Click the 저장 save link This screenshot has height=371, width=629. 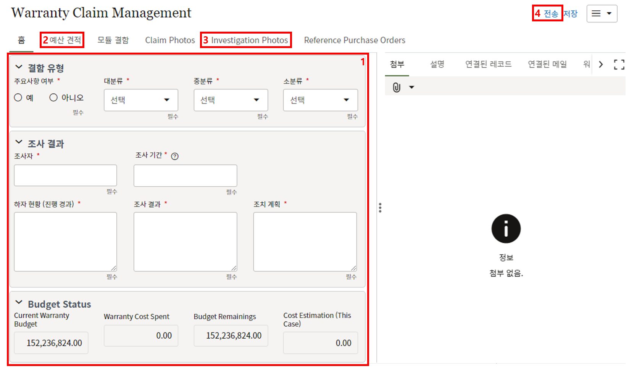pos(571,14)
